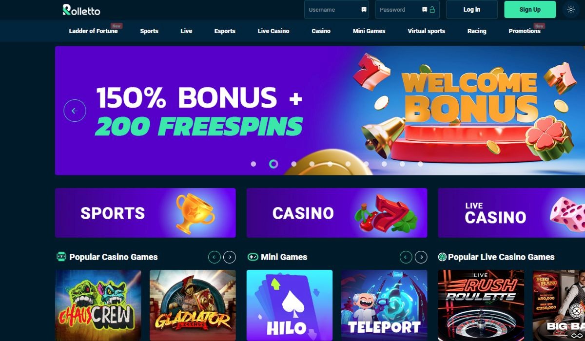
Task: Click the Sign Up button
Action: click(530, 9)
